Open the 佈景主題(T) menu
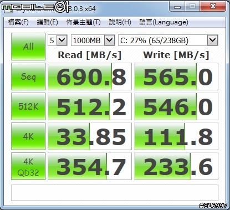 pyautogui.click(x=83, y=22)
